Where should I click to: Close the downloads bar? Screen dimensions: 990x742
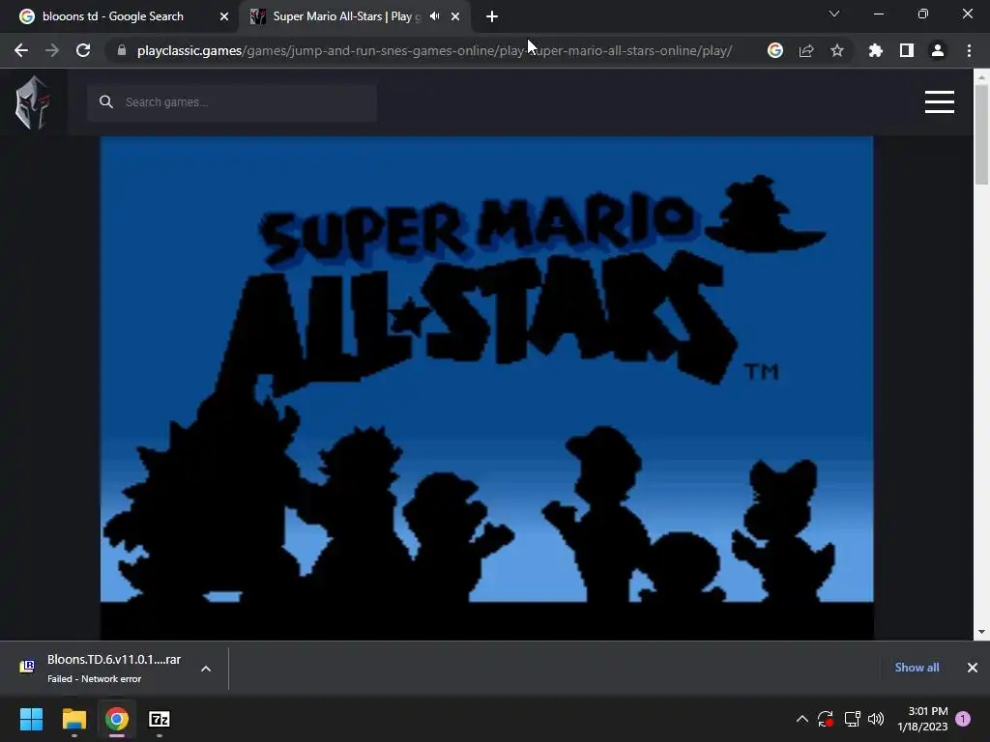(x=973, y=668)
